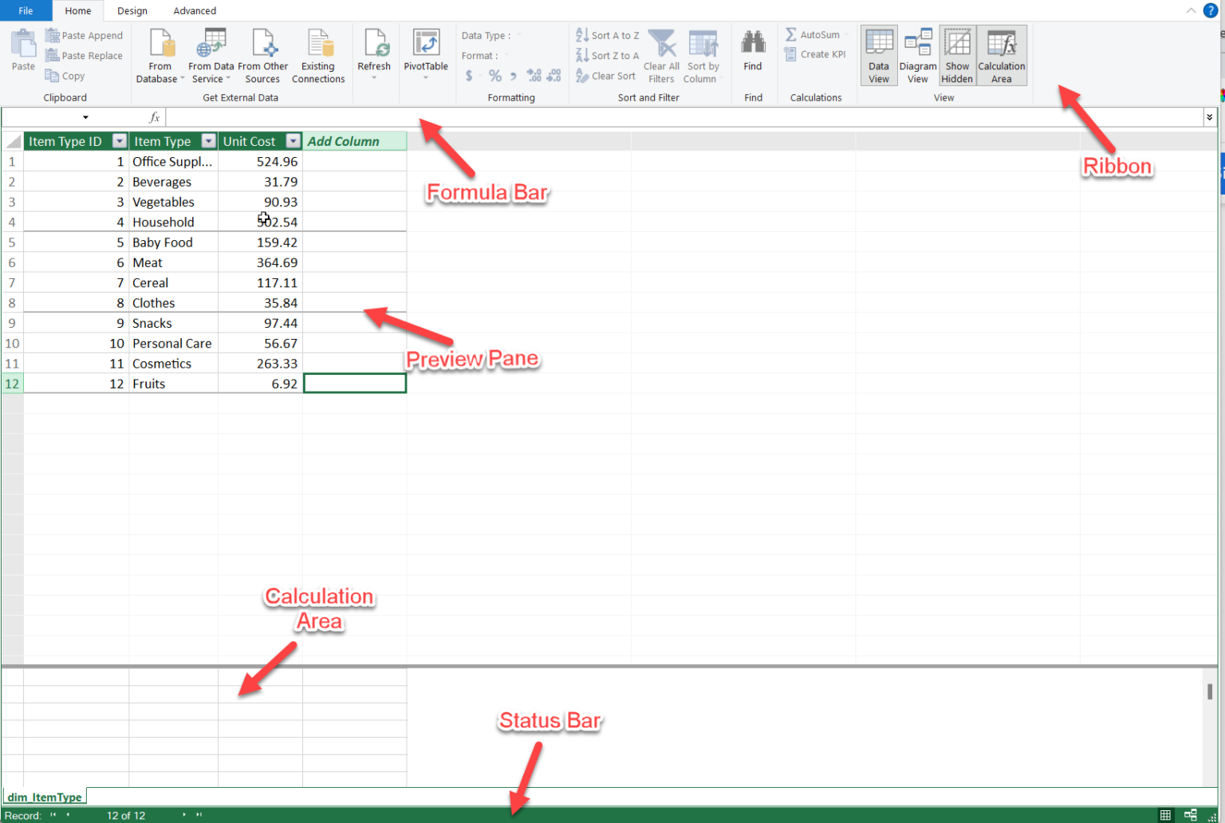Image resolution: width=1225 pixels, height=823 pixels.
Task: Toggle the Calculation Area visibility
Action: pos(1002,54)
